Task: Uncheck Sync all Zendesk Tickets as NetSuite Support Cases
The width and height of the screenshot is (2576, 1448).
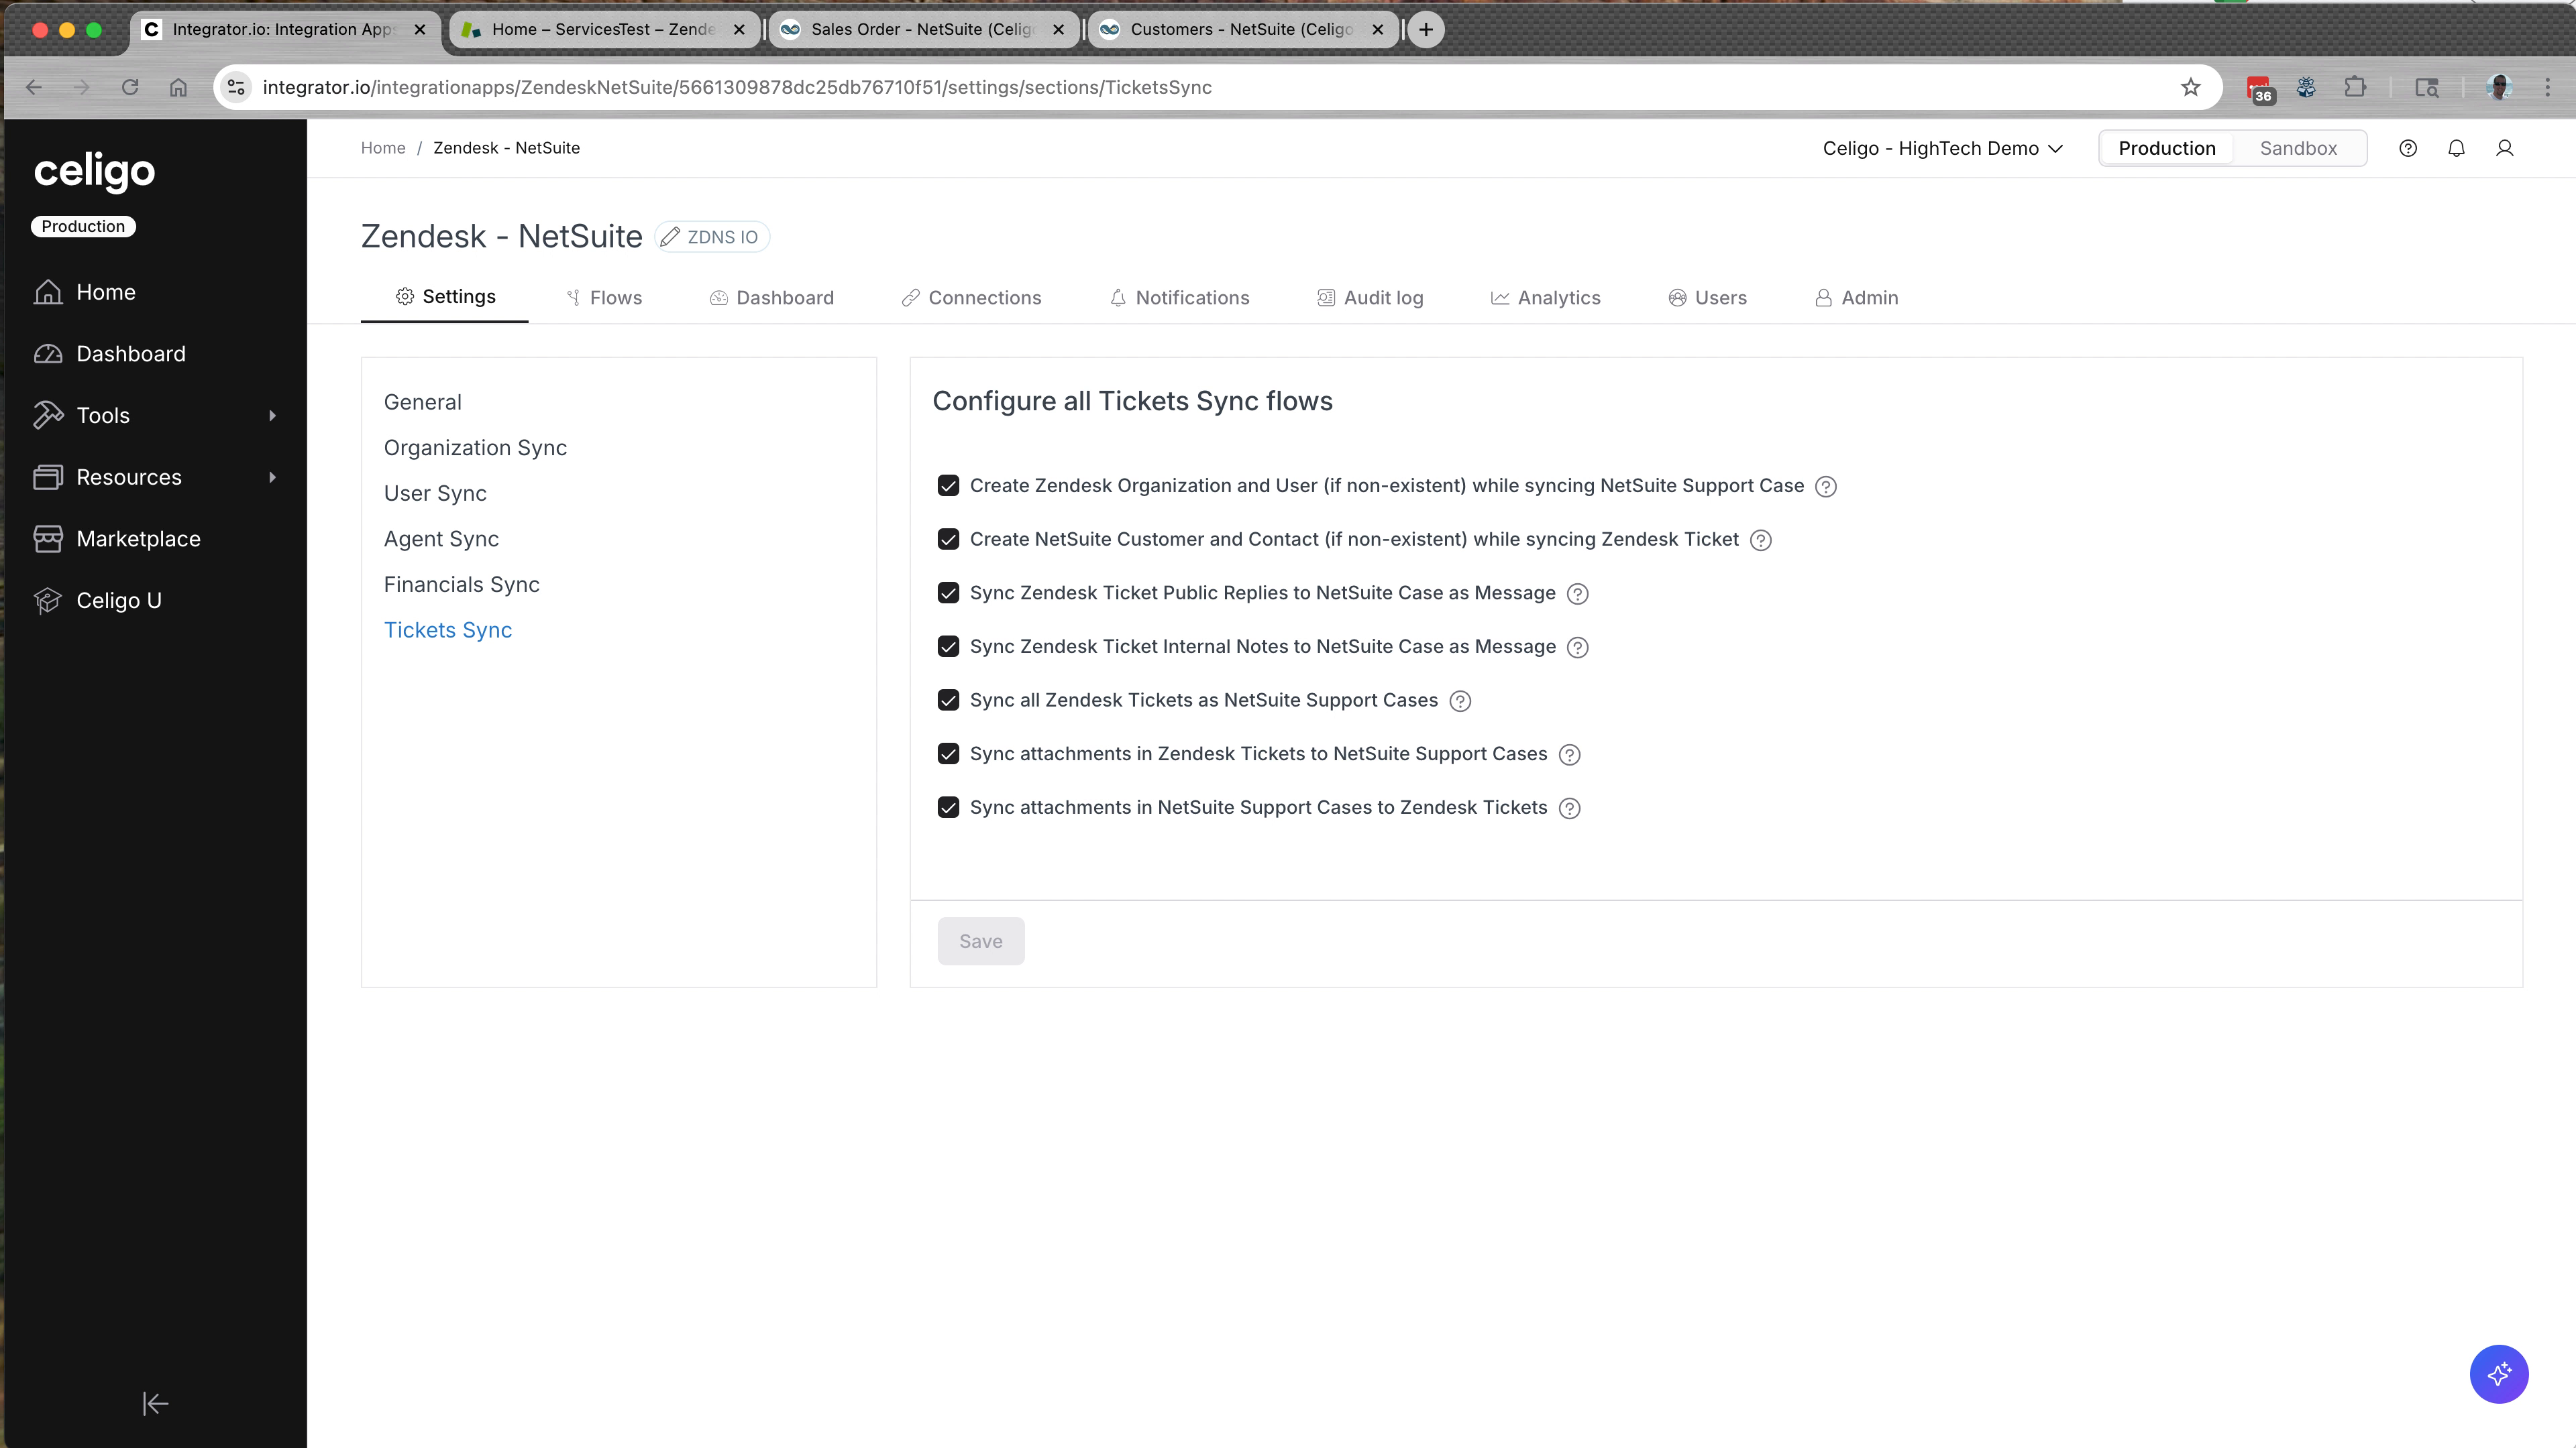Action: click(x=948, y=699)
